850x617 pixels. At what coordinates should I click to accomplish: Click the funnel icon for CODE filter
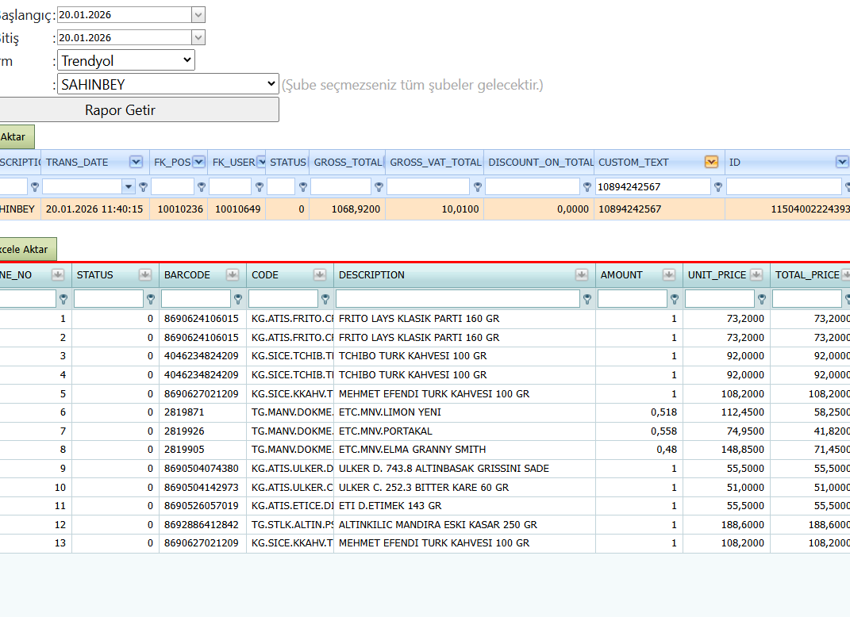[x=325, y=299]
